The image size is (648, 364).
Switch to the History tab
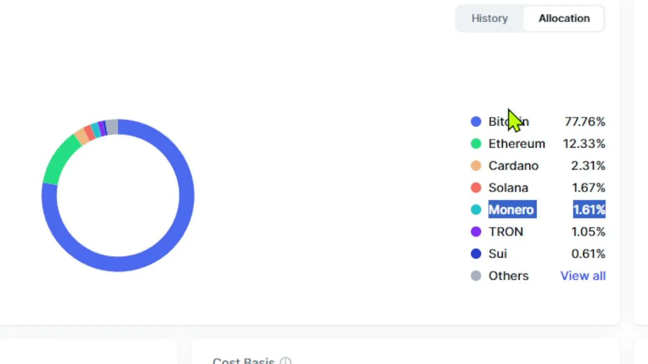[490, 18]
